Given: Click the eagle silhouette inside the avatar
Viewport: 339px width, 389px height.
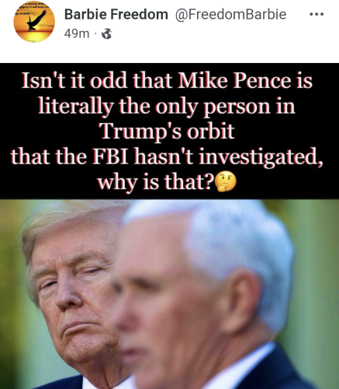Looking at the screenshot, I should point(37,21).
